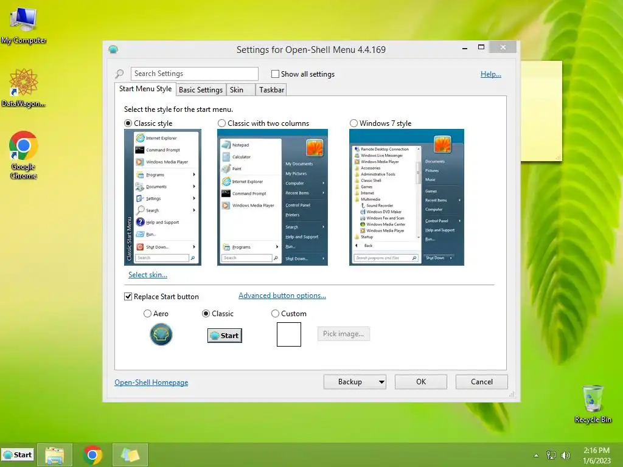Click the Cancel button
The image size is (623, 467).
pos(482,382)
